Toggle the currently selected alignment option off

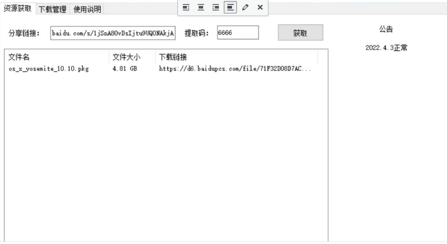tap(230, 7)
